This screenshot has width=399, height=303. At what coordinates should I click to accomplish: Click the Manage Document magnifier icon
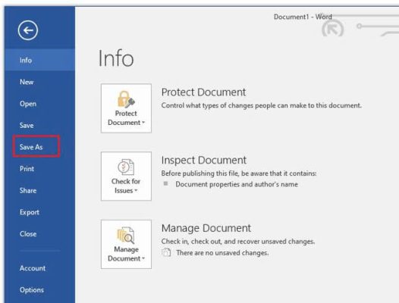[126, 235]
